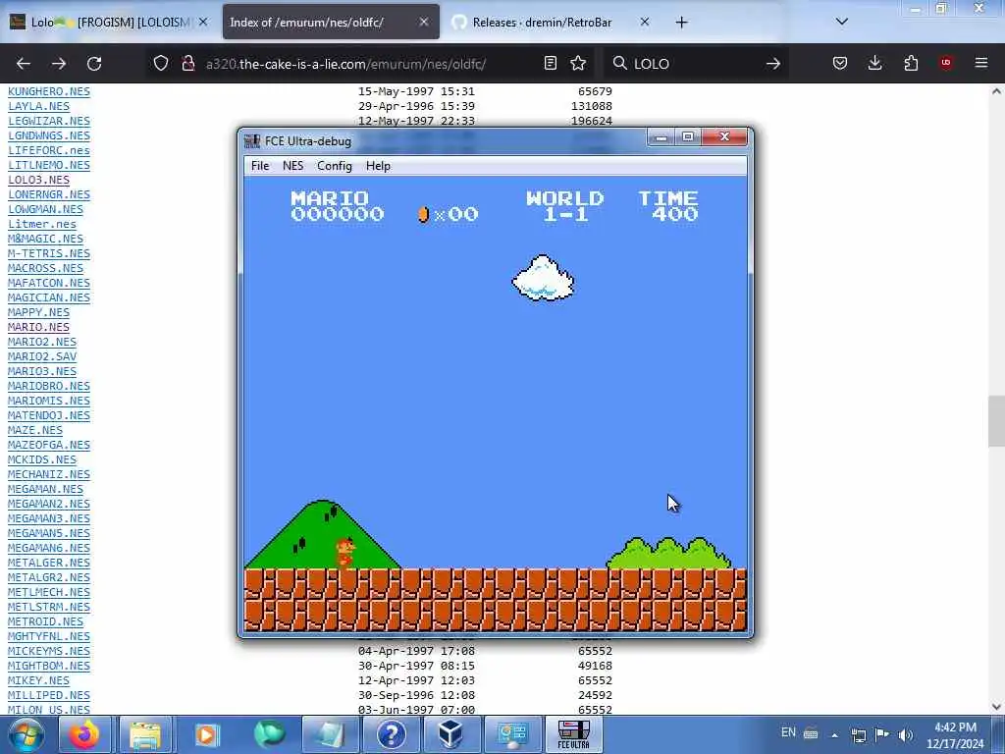The height and width of the screenshot is (754, 1005).
Task: Click the MICKEYMS.NES link
Action: pos(49,652)
